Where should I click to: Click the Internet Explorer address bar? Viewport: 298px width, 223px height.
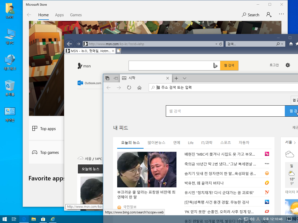click(x=150, y=44)
